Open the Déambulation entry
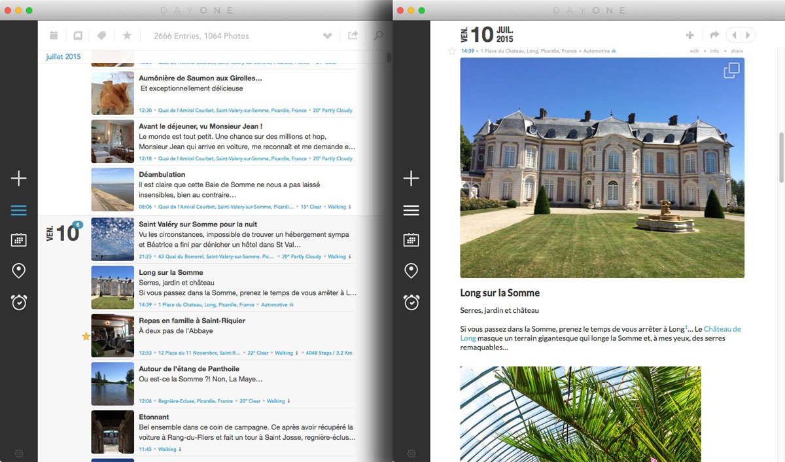Image resolution: width=785 pixels, height=462 pixels. point(223,189)
